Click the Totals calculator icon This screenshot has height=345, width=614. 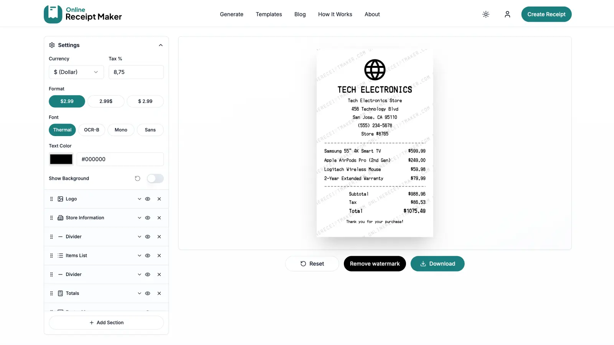[x=60, y=293]
